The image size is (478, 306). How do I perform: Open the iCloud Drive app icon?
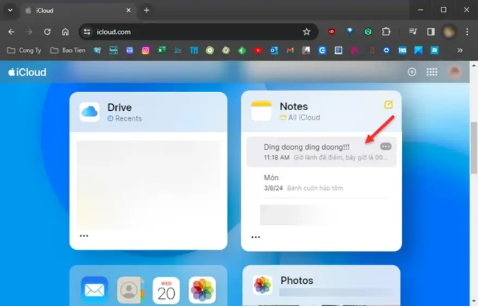pyautogui.click(x=89, y=112)
